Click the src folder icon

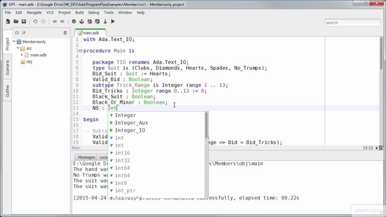[x=23, y=48]
